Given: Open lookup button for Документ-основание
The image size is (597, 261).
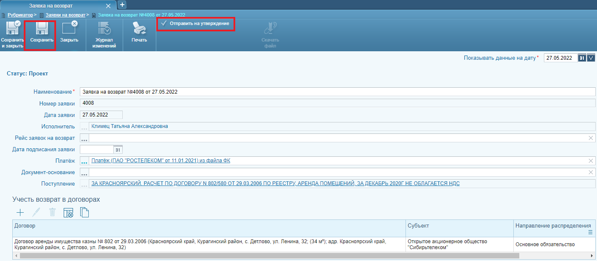Looking at the screenshot, I should click(84, 172).
